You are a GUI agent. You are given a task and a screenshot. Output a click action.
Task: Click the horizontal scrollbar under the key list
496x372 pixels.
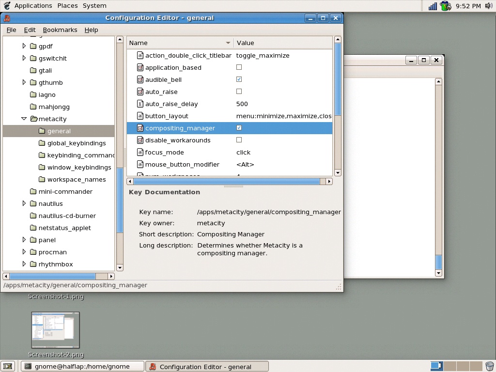(x=227, y=181)
